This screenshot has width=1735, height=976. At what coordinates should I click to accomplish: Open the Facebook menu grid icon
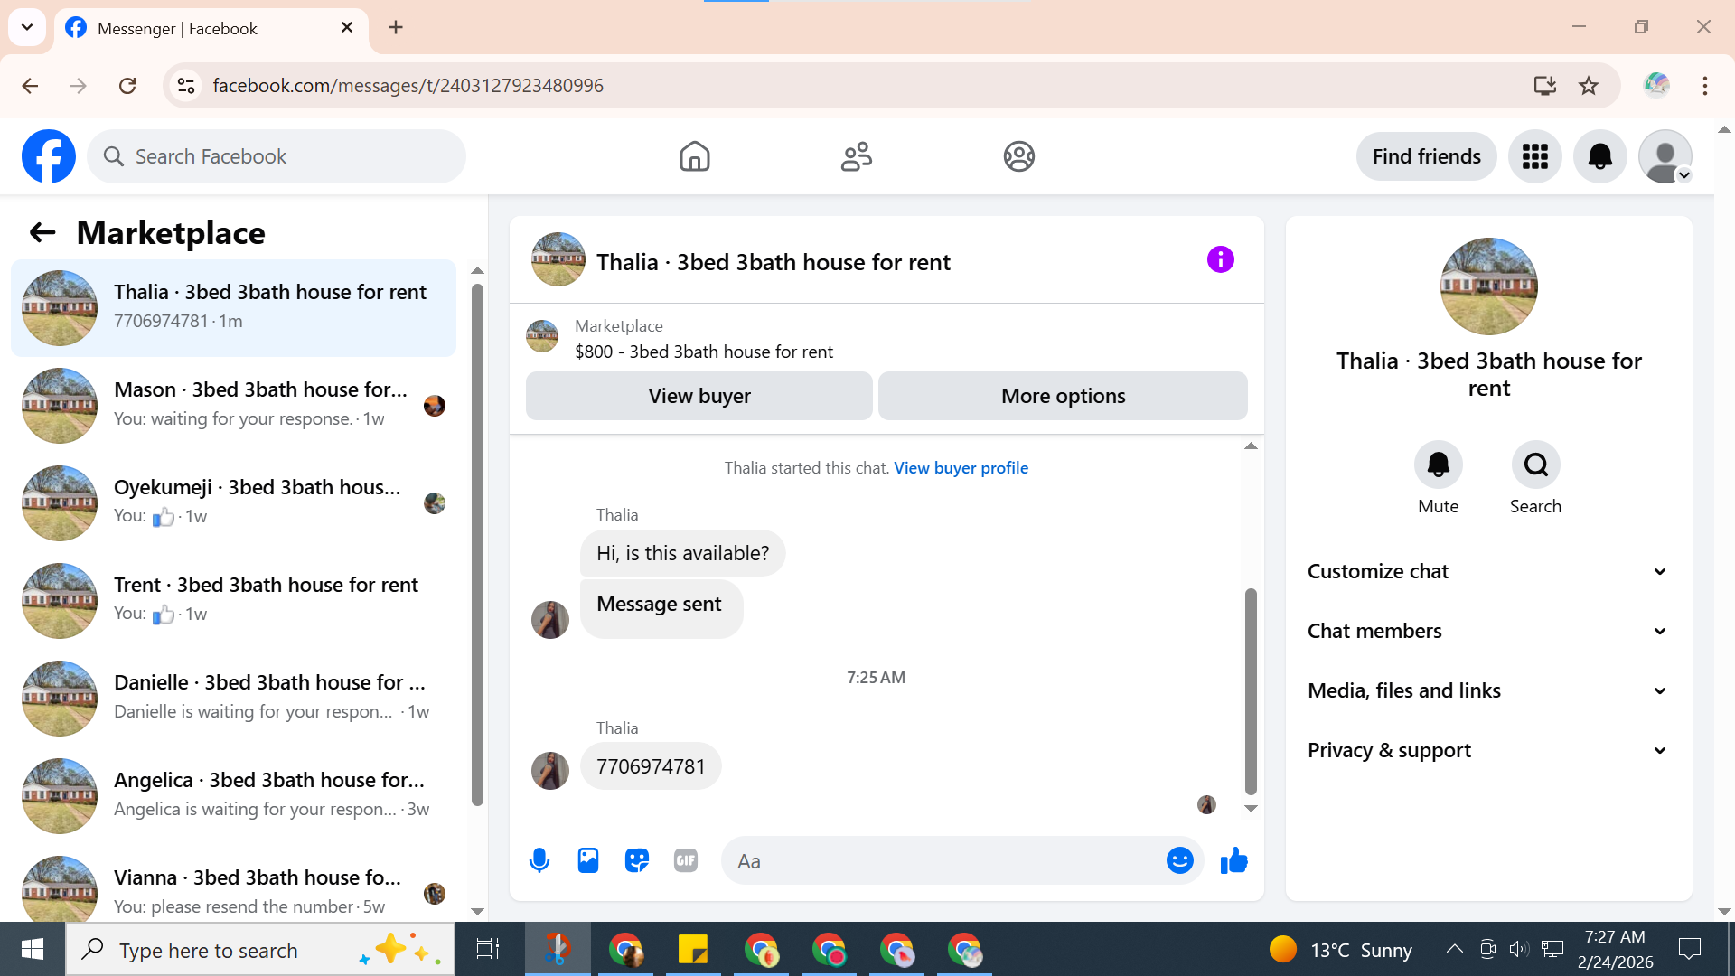point(1534,156)
